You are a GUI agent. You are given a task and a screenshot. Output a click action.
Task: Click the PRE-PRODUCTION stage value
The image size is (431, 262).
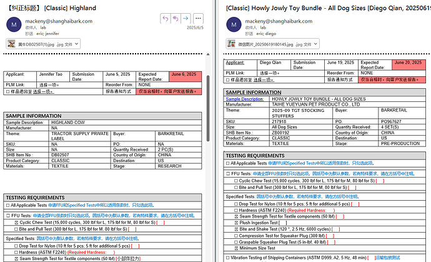[400, 144]
